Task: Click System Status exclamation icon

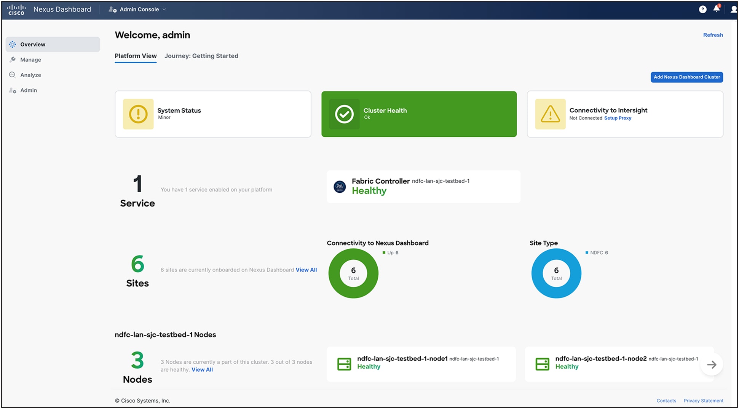Action: tap(138, 114)
